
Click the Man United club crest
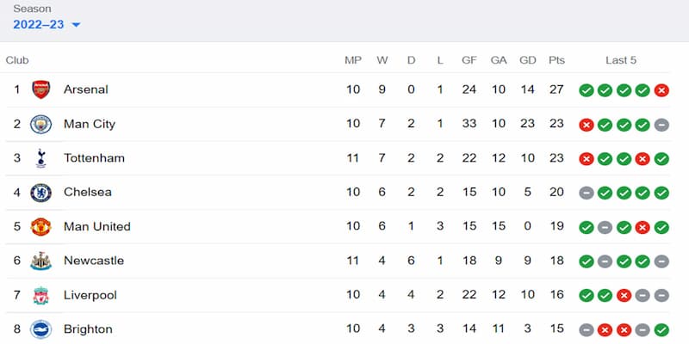tap(40, 227)
